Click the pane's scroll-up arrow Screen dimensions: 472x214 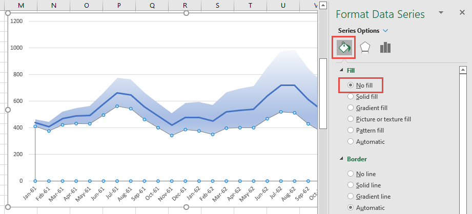tap(463, 70)
